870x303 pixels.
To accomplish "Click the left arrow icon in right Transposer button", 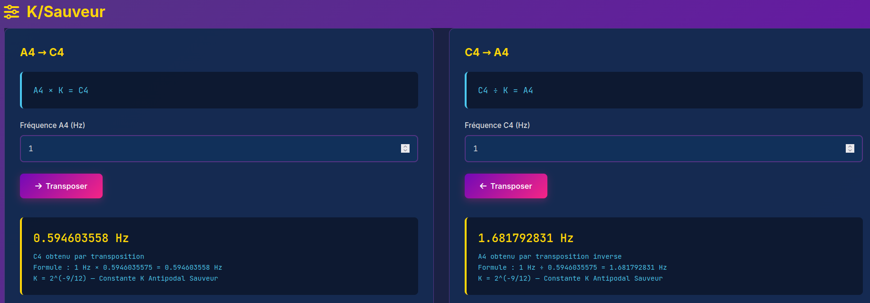I will (483, 186).
